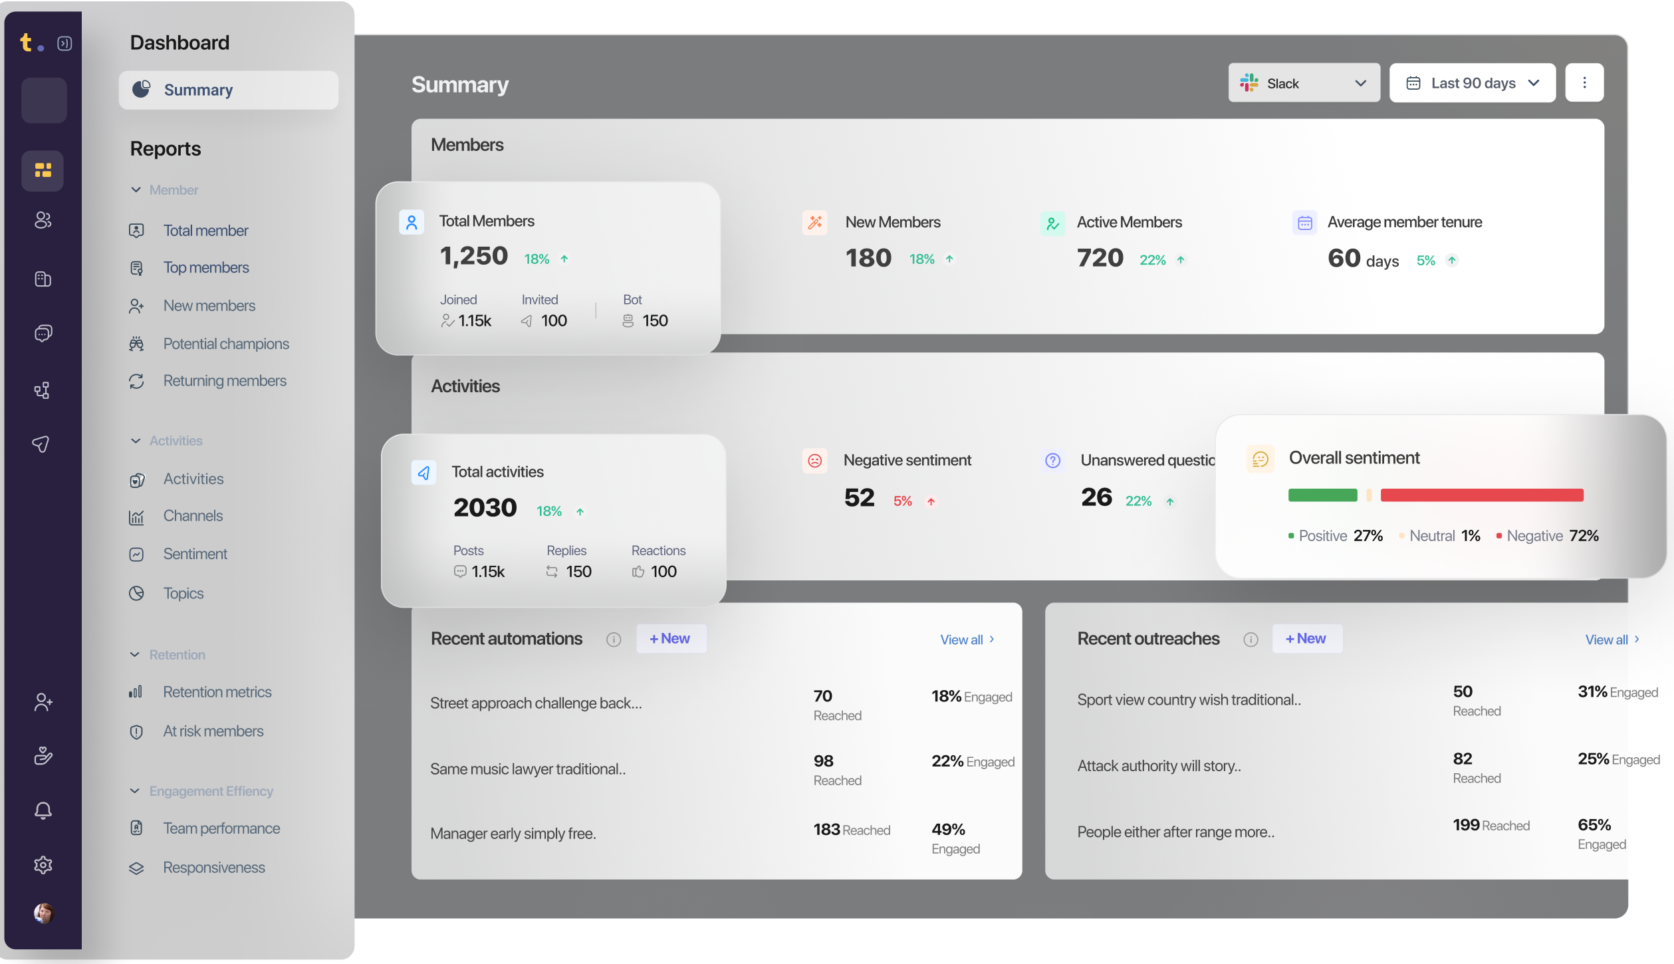
Task: Click the red negative sentiment bar
Action: tap(1481, 495)
